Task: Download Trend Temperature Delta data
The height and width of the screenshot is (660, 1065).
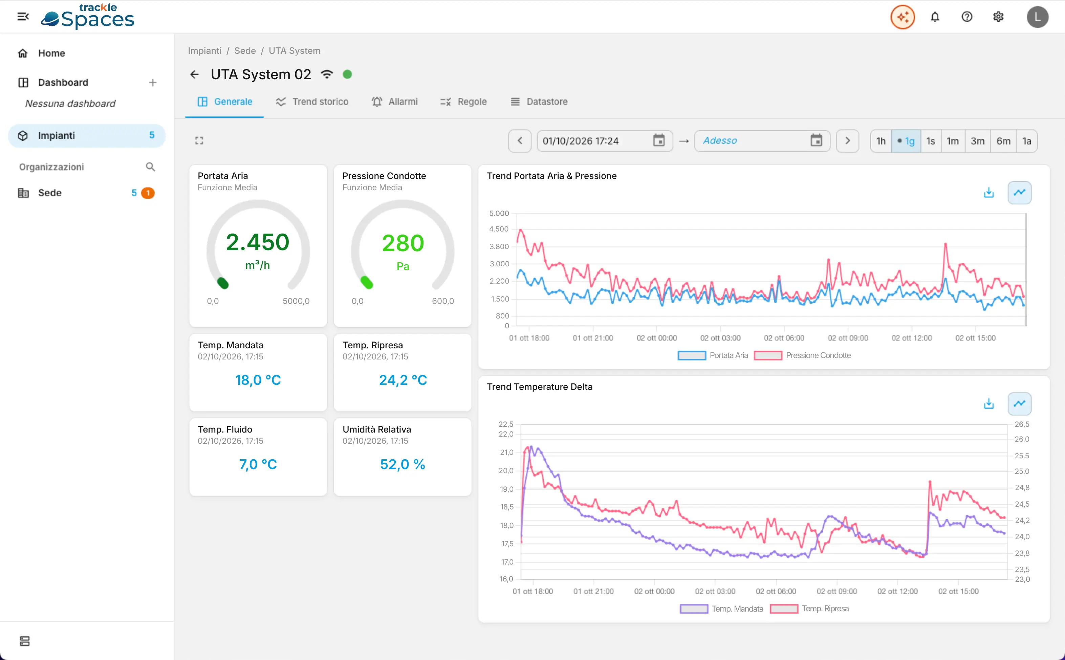Action: [988, 403]
